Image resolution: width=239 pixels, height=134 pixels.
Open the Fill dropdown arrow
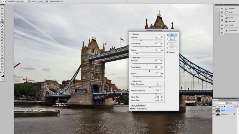click(238, 106)
